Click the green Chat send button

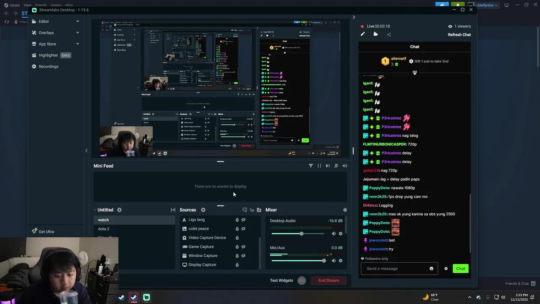click(x=460, y=269)
